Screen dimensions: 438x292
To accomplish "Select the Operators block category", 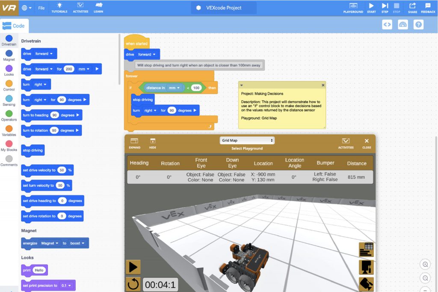I will click(9, 116).
